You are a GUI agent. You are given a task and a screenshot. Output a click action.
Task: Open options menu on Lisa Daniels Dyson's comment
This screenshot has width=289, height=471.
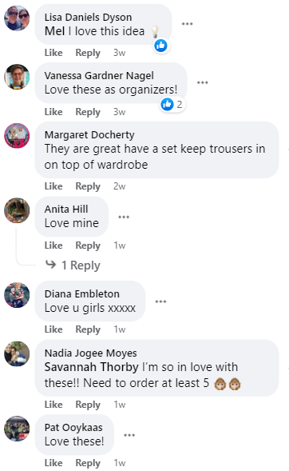187,24
